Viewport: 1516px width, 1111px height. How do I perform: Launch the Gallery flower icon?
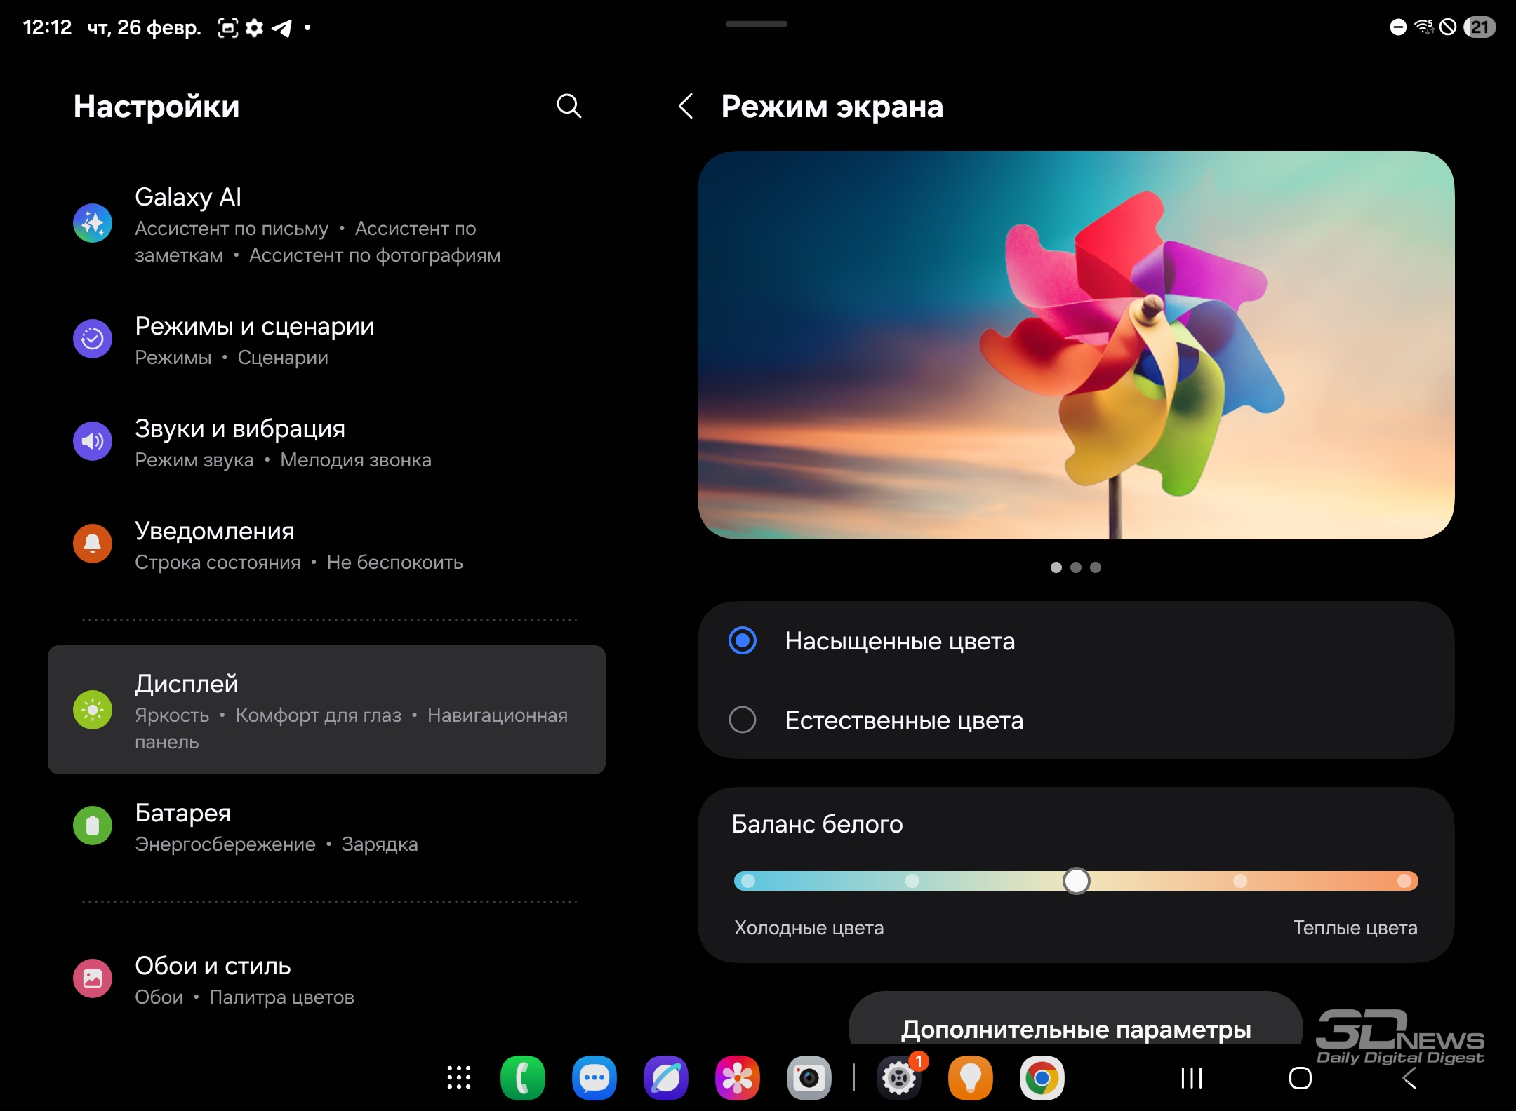pos(738,1078)
